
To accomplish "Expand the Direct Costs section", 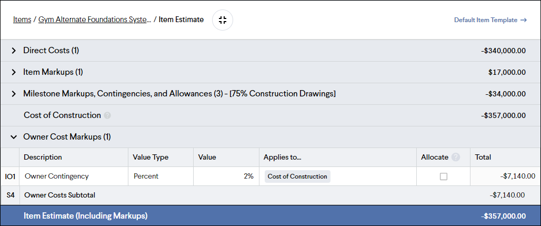I will [x=14, y=51].
